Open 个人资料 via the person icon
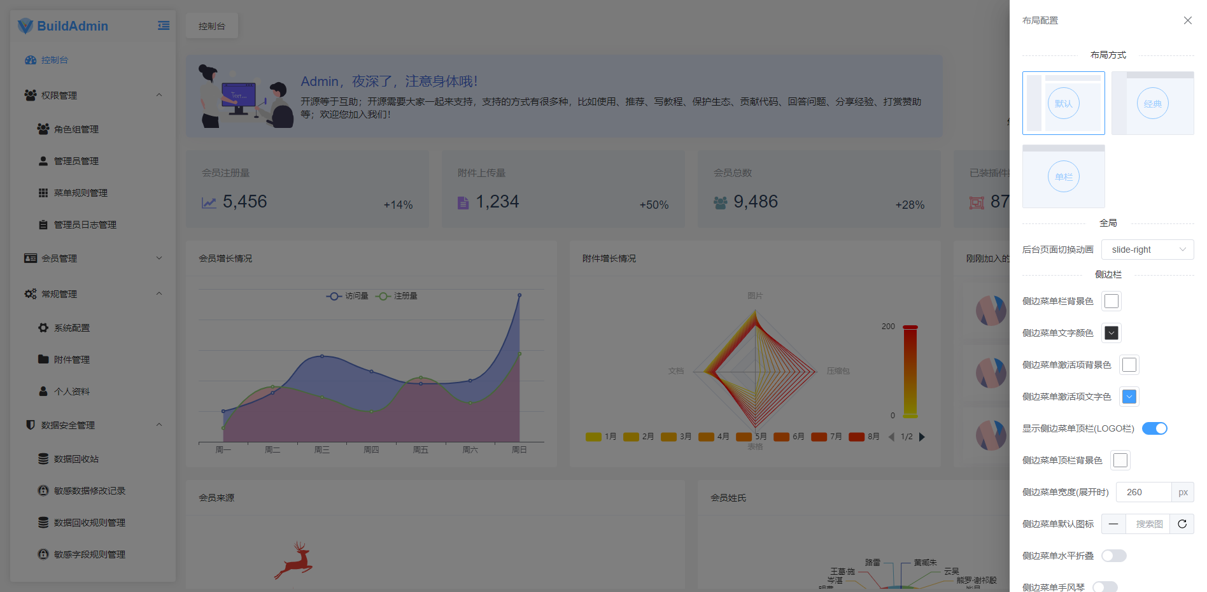The width and height of the screenshot is (1207, 592). 42,391
